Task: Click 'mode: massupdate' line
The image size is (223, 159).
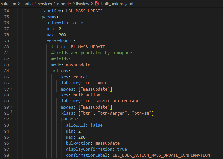Action: pos(71,65)
